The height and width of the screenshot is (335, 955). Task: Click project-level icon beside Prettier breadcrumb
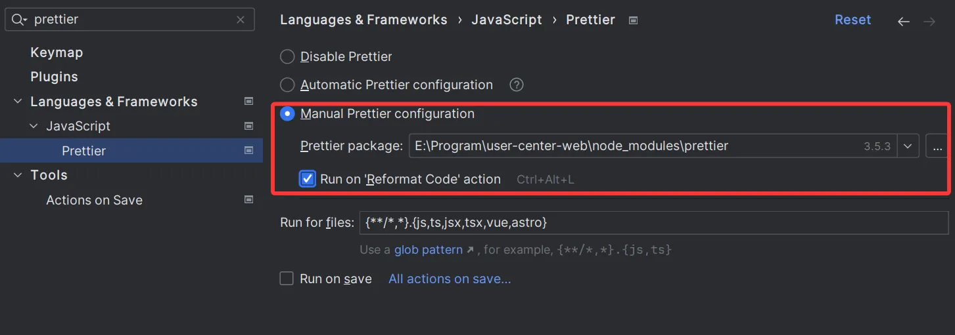(633, 20)
